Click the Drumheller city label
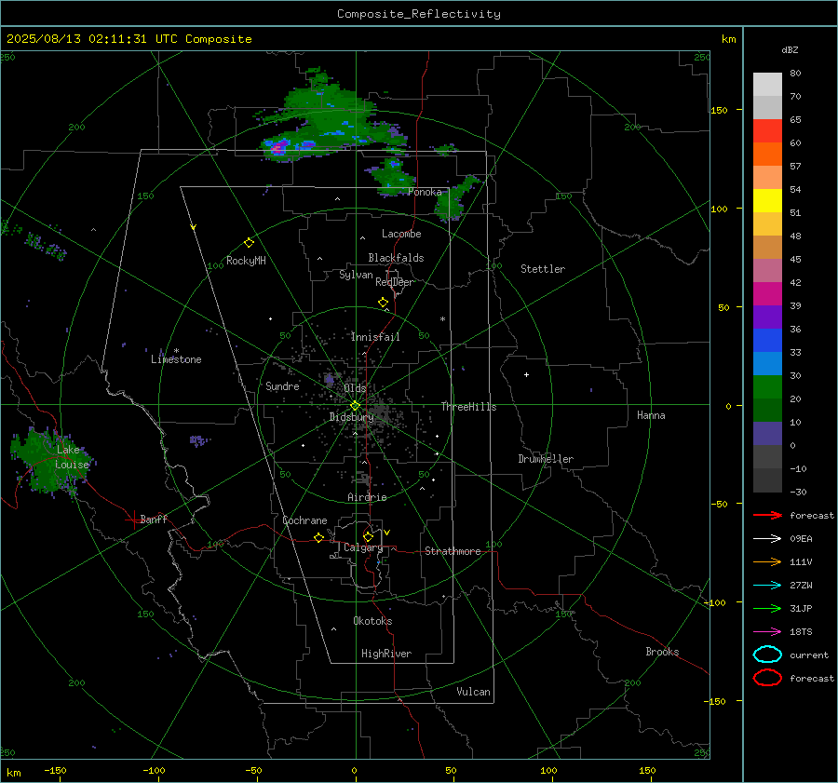Screen dimensions: 838x783 coord(546,459)
